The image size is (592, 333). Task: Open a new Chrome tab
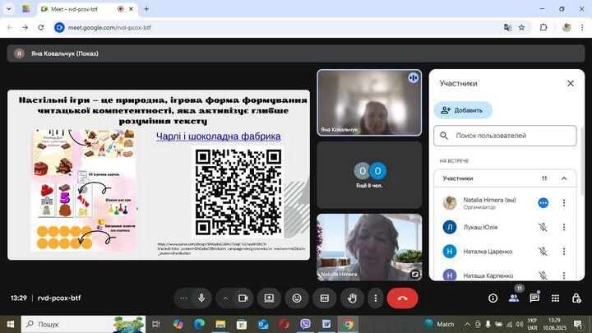point(146,9)
